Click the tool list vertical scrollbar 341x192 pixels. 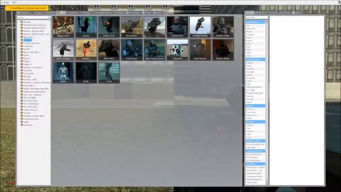[267, 102]
